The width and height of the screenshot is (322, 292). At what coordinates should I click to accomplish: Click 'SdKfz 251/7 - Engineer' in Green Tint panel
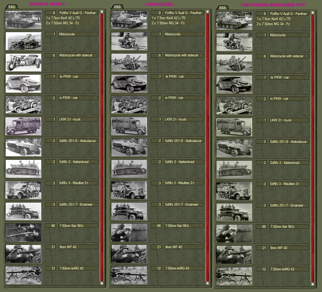coord(289,205)
